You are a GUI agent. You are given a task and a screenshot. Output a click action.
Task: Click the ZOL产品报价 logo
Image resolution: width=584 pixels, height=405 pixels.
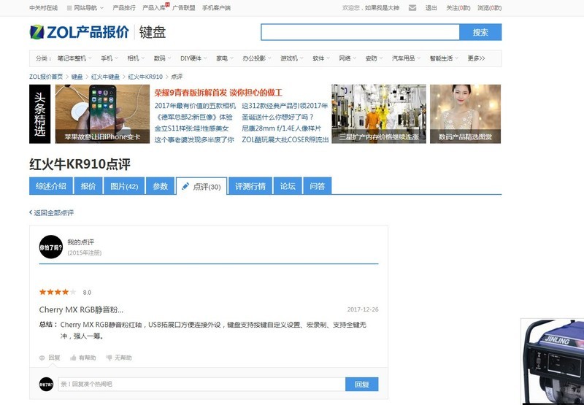[79, 32]
